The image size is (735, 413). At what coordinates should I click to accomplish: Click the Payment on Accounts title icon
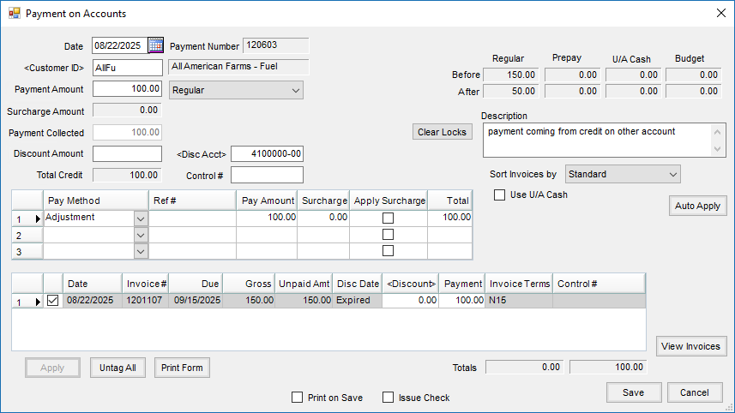(15, 13)
